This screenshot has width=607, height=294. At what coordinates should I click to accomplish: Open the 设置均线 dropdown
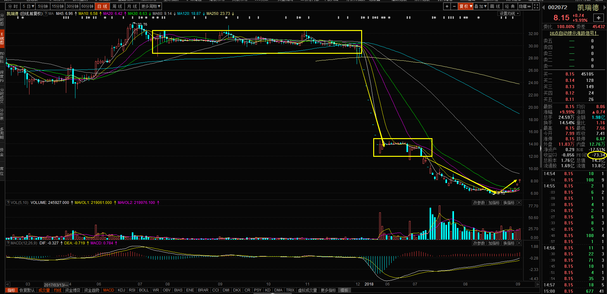pos(509,14)
